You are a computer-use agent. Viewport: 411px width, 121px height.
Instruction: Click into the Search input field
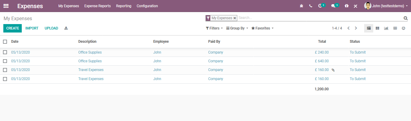(x=320, y=18)
